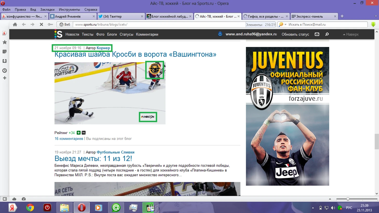The height and width of the screenshot is (213, 379).
Task: Open the envelope messages icon on Sports.ru
Action: [x=317, y=34]
